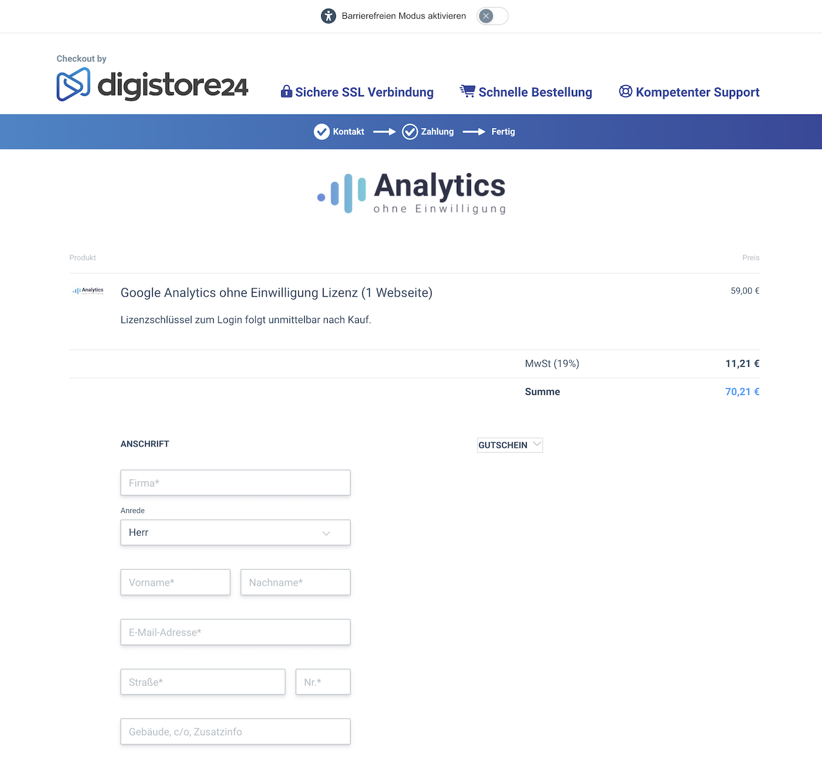Image resolution: width=822 pixels, height=759 pixels.
Task: Expand the Gutschein section
Action: pos(510,445)
